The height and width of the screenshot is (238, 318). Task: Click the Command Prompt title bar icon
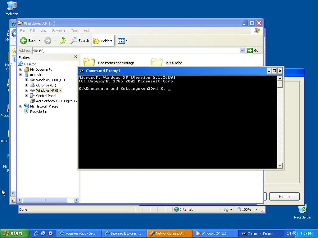[x=82, y=71]
